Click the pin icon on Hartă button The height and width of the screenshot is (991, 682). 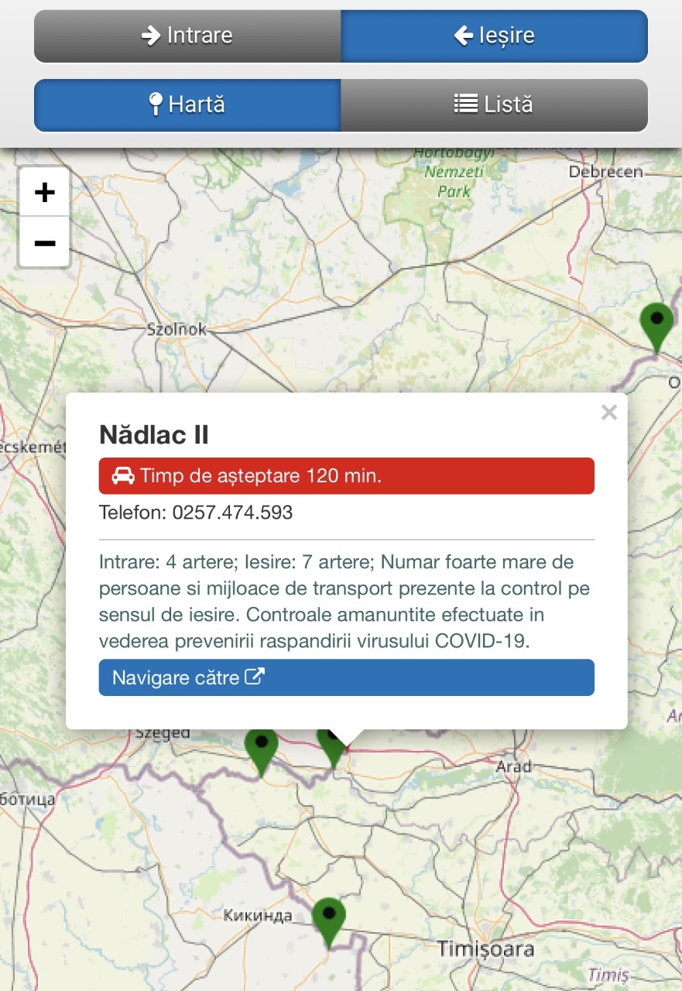tap(156, 105)
